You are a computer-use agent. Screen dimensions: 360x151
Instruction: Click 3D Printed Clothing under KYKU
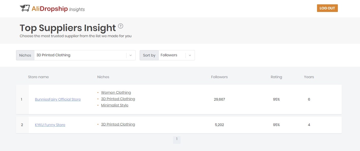pyautogui.click(x=118, y=124)
